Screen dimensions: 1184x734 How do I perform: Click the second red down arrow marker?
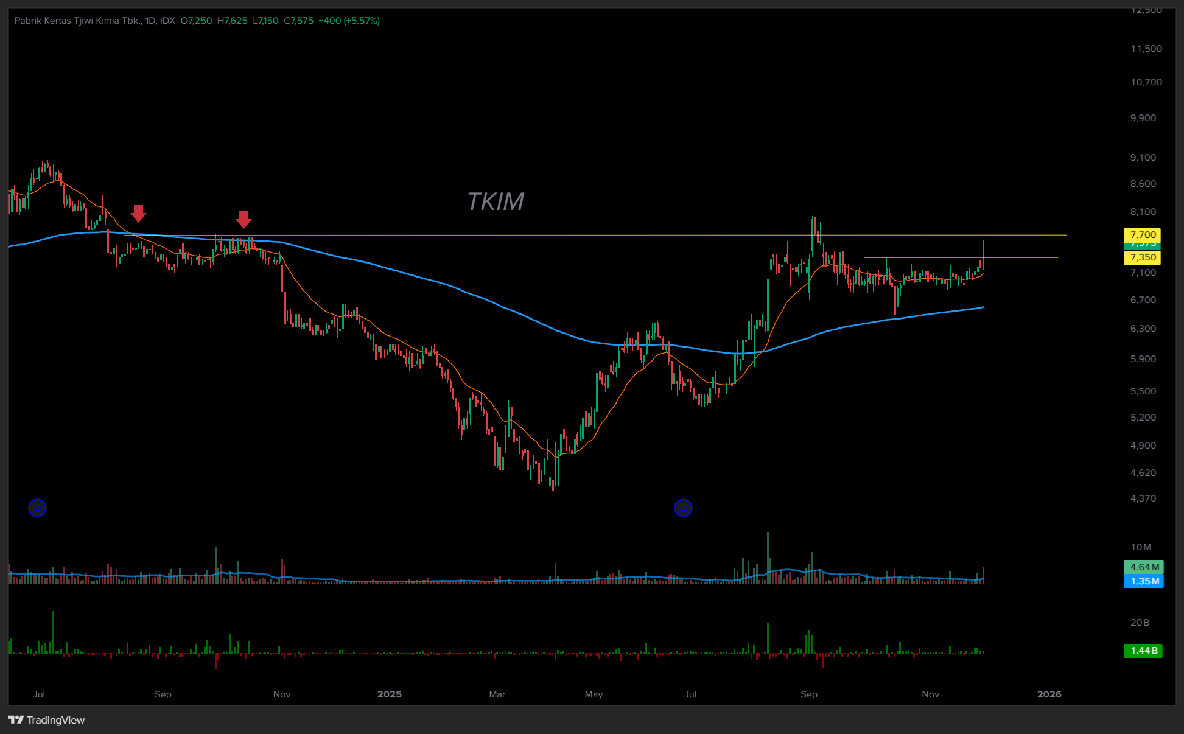tap(243, 219)
